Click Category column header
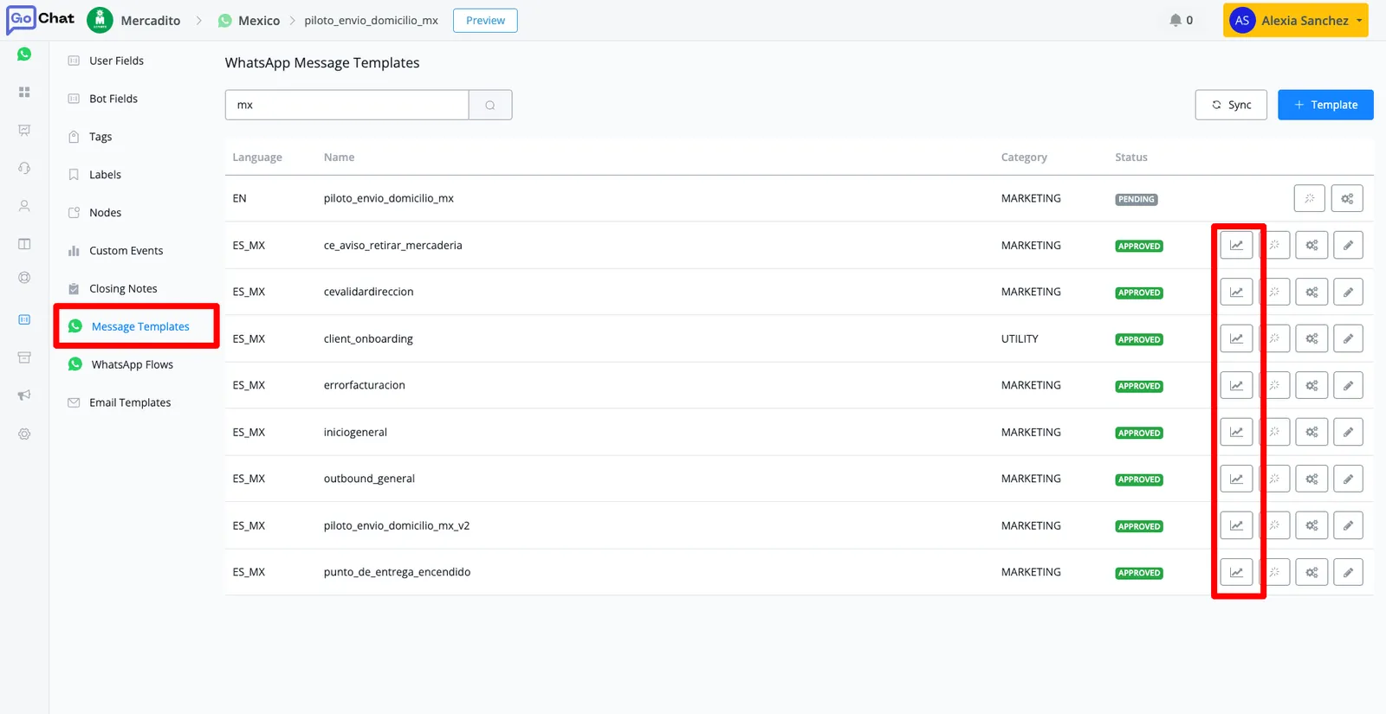Image resolution: width=1386 pixels, height=714 pixels. [1024, 158]
